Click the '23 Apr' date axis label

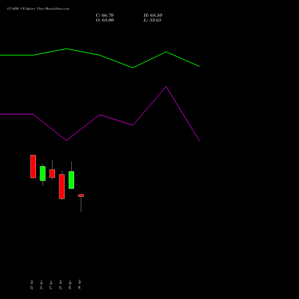41,285
